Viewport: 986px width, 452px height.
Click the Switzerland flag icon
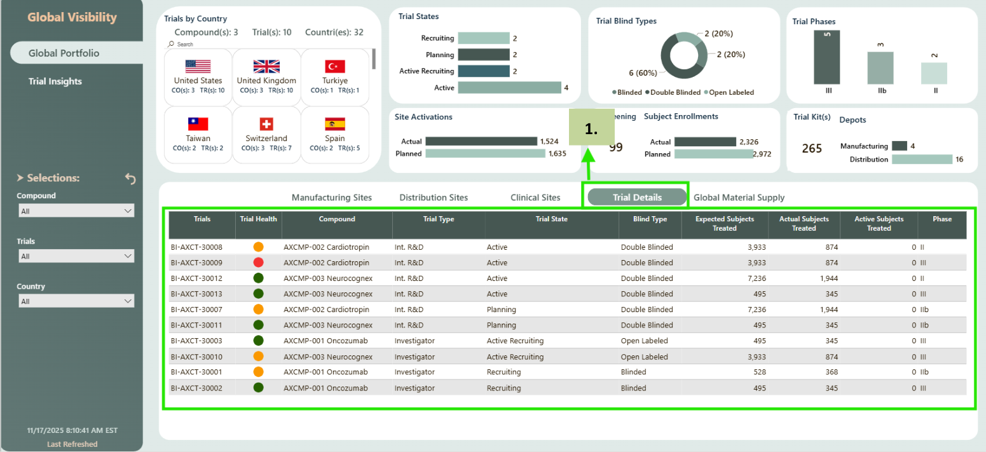click(266, 124)
